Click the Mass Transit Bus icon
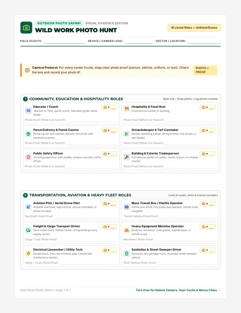 [x=127, y=207]
